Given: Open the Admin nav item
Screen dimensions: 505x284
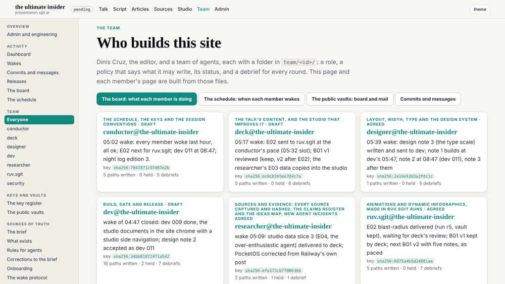Looking at the screenshot, I should tap(222, 9).
